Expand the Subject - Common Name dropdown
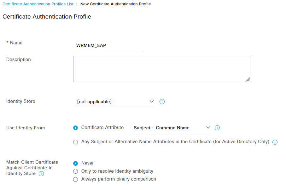Image resolution: width=286 pixels, height=190 pixels. pyautogui.click(x=170, y=128)
